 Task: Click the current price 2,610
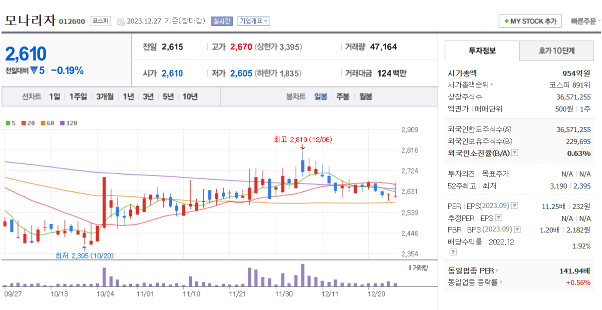coord(26,54)
